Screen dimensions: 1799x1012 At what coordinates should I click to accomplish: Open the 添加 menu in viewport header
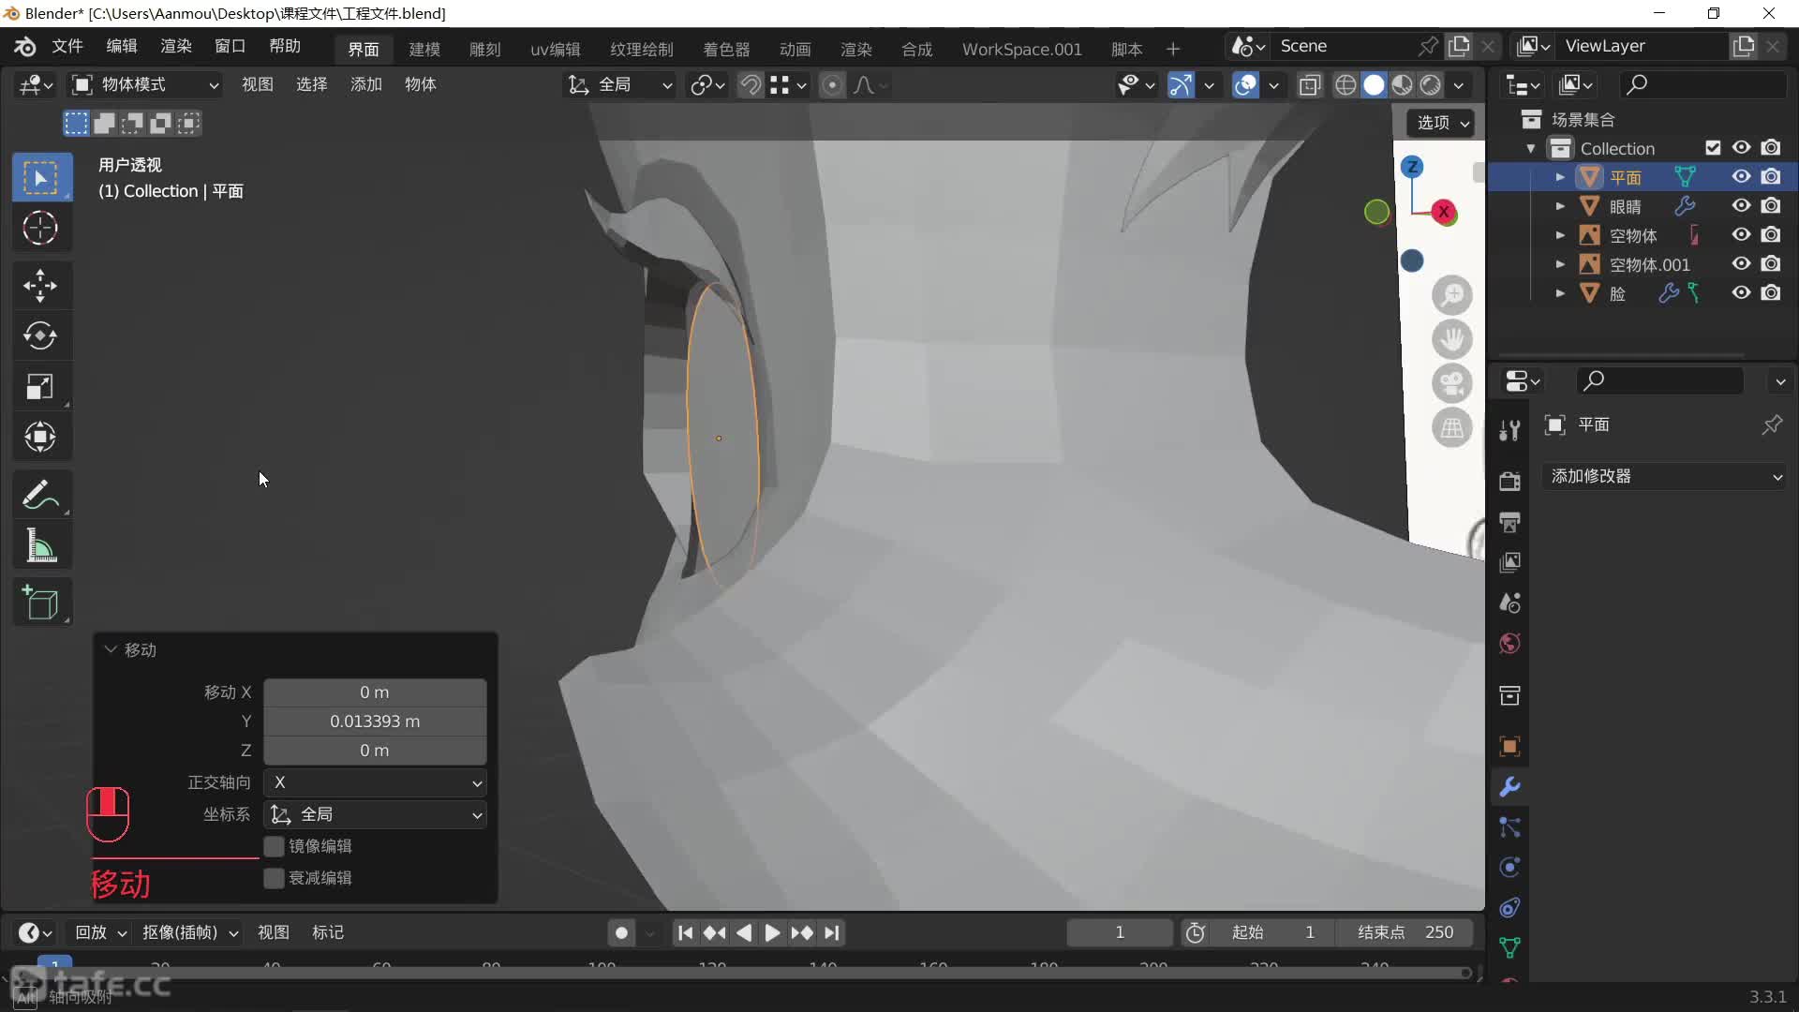coord(366,85)
